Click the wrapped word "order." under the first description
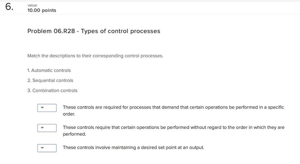The image size is (300, 164). coord(69,114)
